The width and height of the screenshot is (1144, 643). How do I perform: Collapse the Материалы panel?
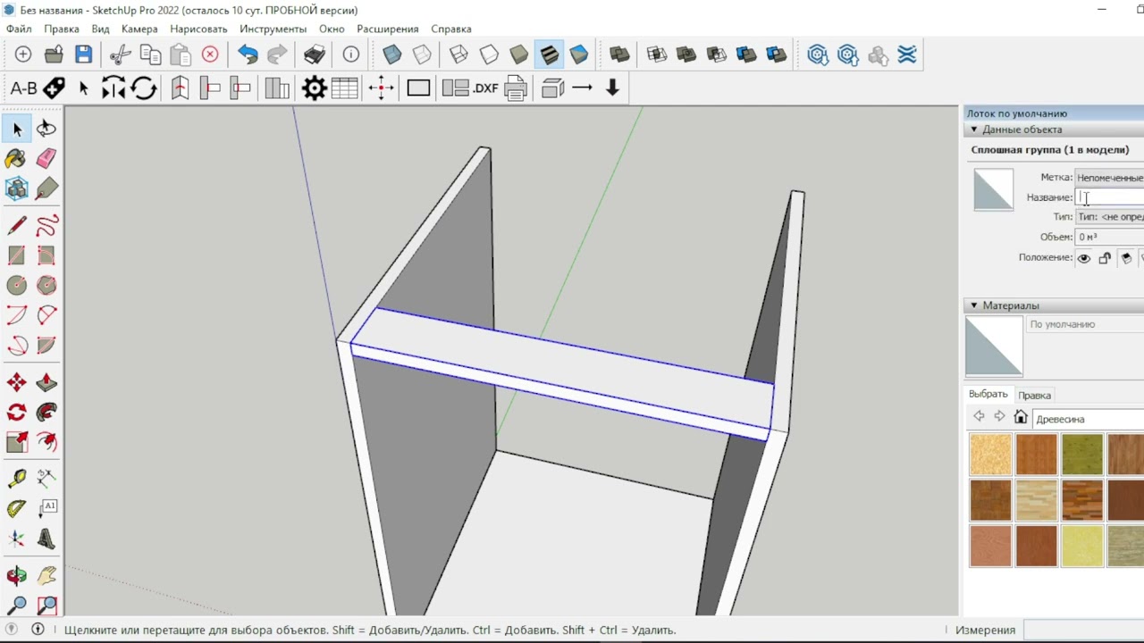tap(974, 305)
